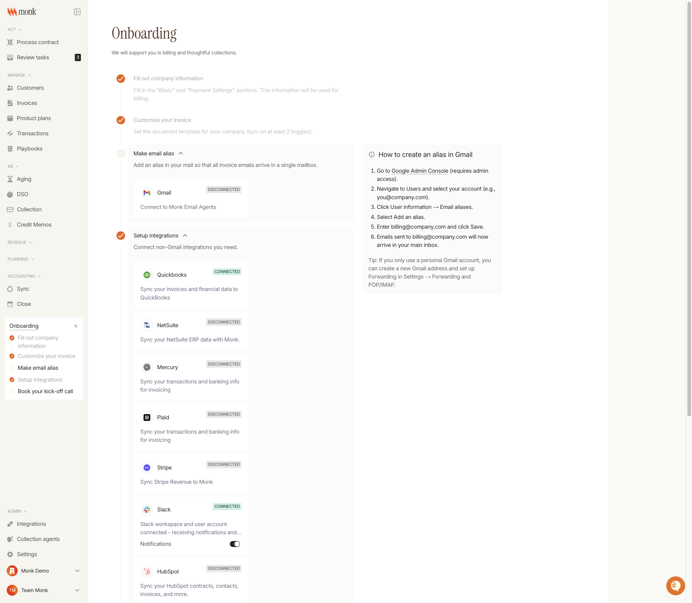Select the Transactions icon
The width and height of the screenshot is (692, 603).
10,133
